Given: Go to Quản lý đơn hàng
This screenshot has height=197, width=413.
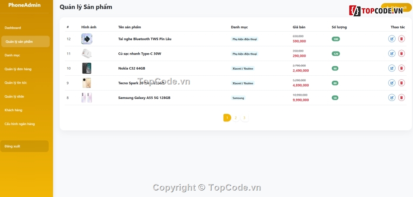Looking at the screenshot, I should click(18, 69).
